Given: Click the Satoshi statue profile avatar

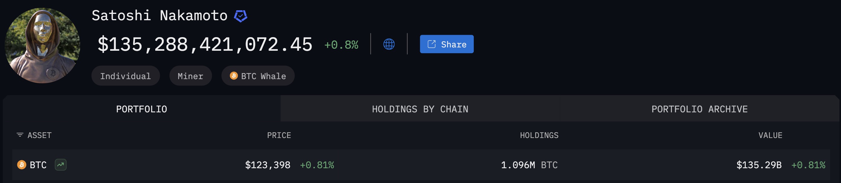Looking at the screenshot, I should click(x=42, y=46).
